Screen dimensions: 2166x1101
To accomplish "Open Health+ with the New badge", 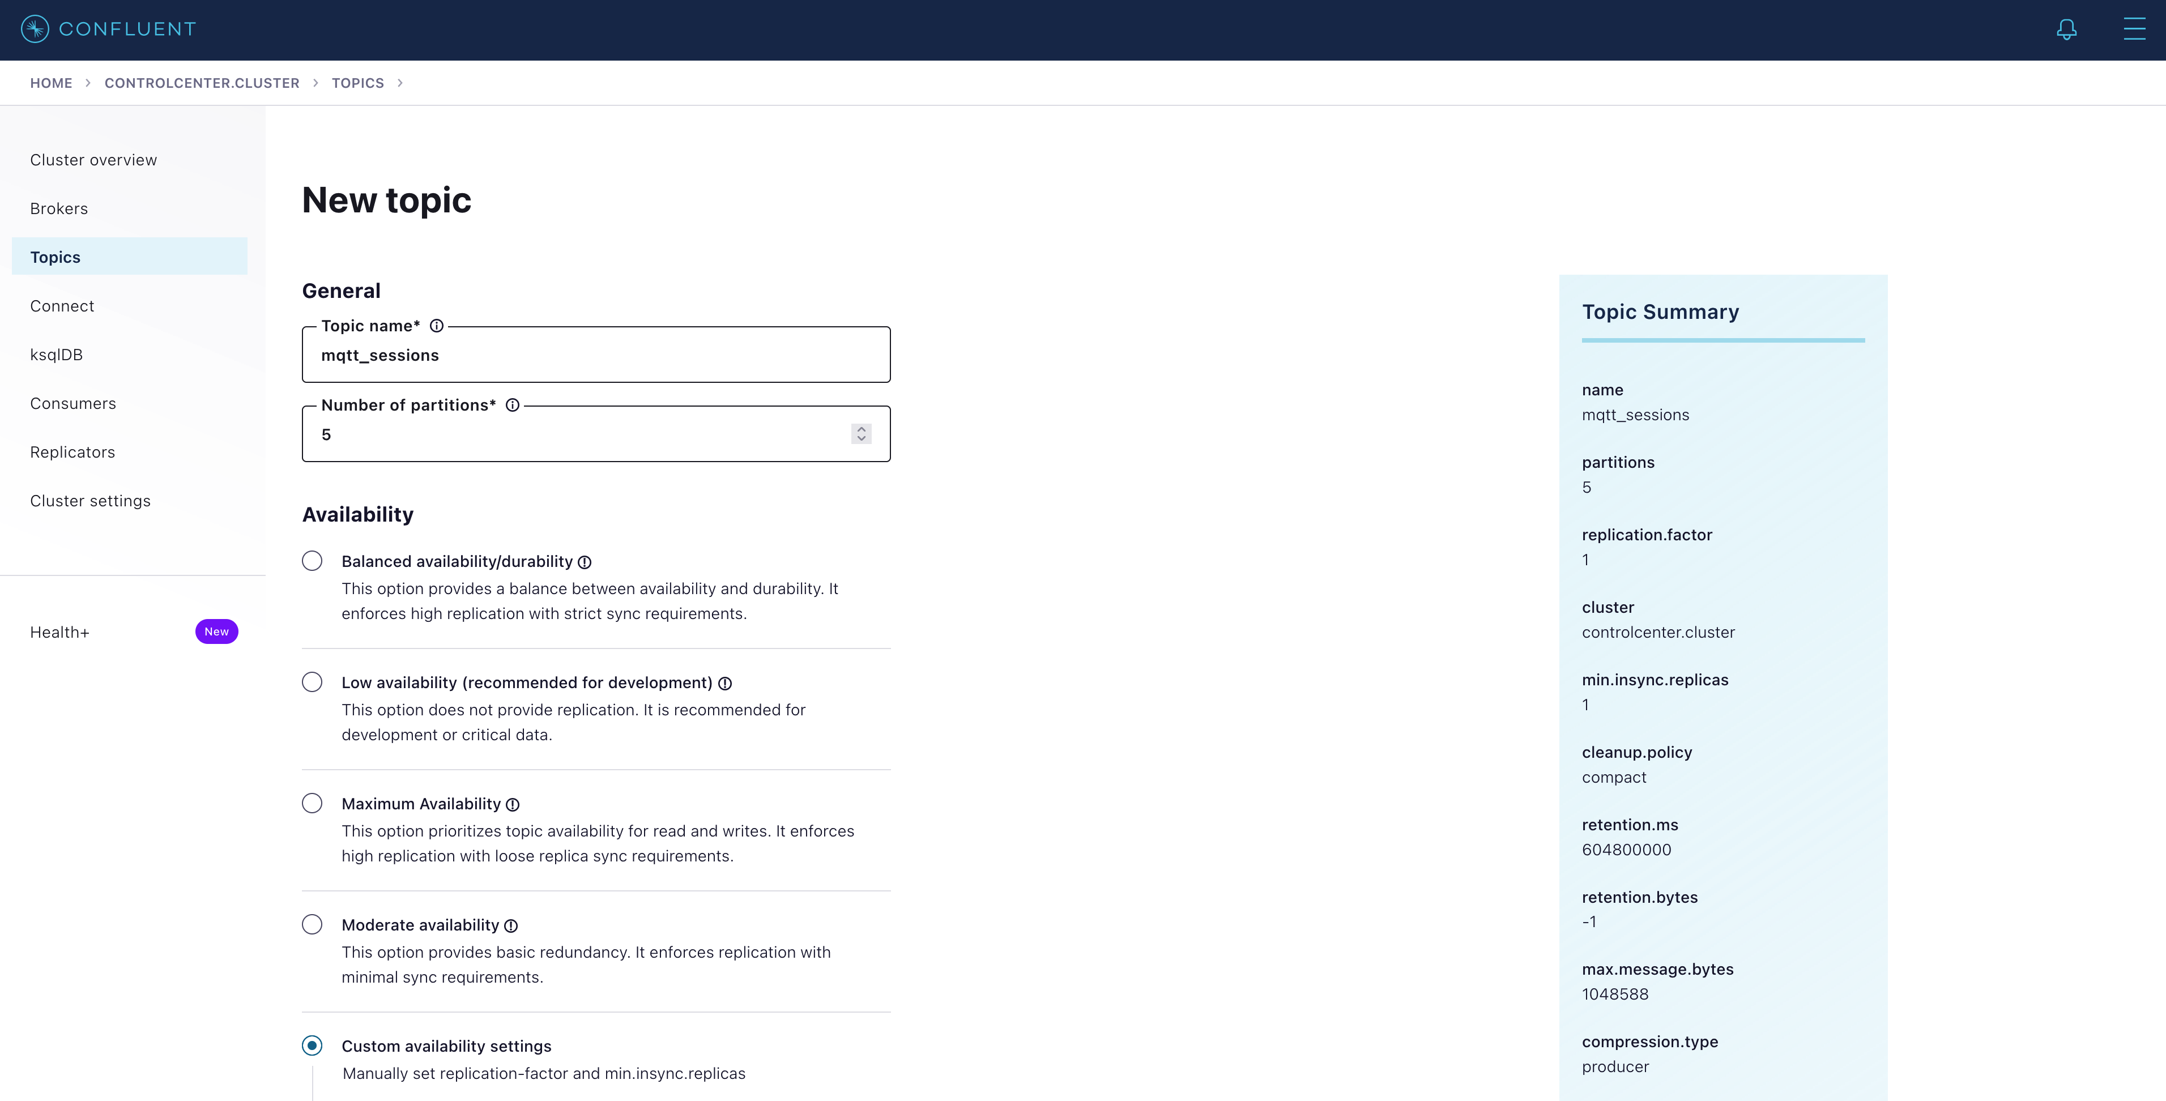I will pos(59,632).
